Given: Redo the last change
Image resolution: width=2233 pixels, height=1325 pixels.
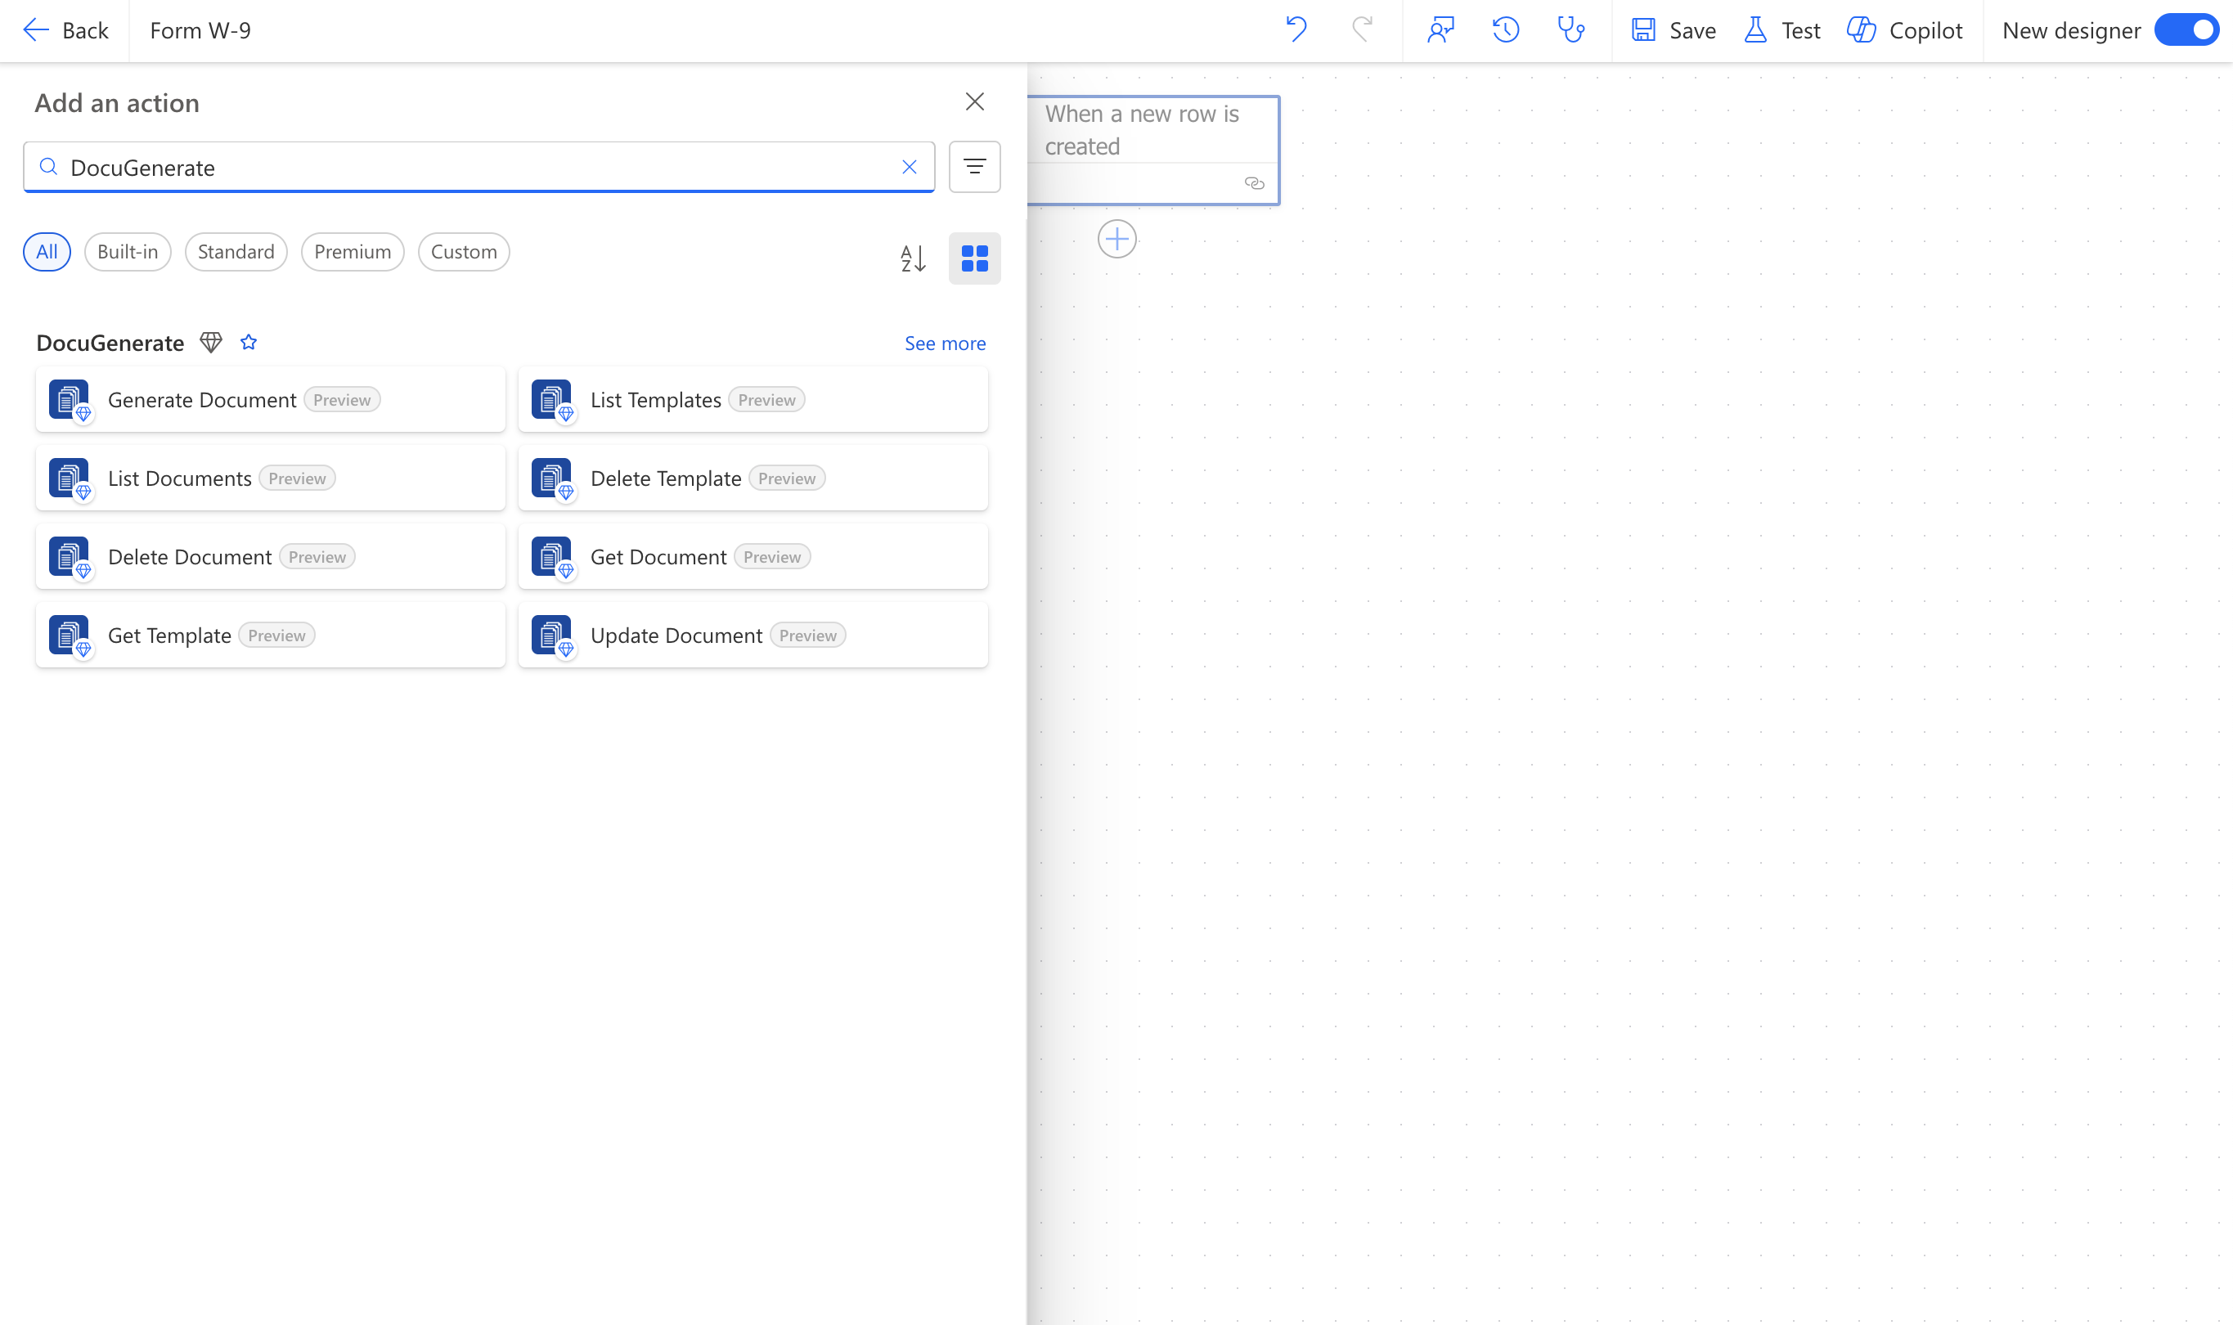Looking at the screenshot, I should 1362,30.
